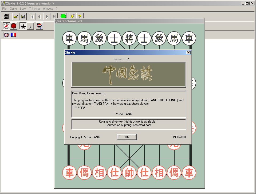Click the yellow question mark help icon
The width and height of the screenshot is (256, 194).
click(80, 16)
